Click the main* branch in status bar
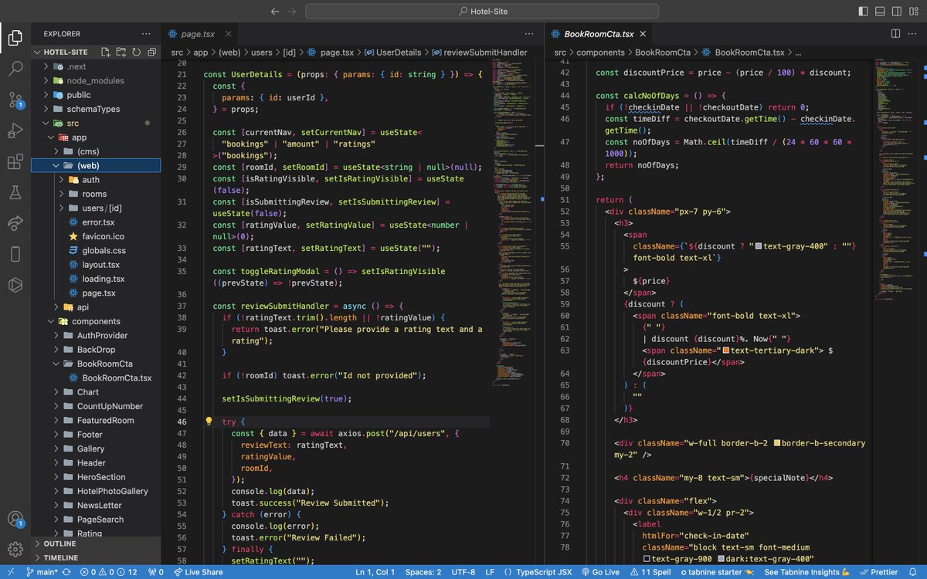This screenshot has height=579, width=927. pos(42,572)
